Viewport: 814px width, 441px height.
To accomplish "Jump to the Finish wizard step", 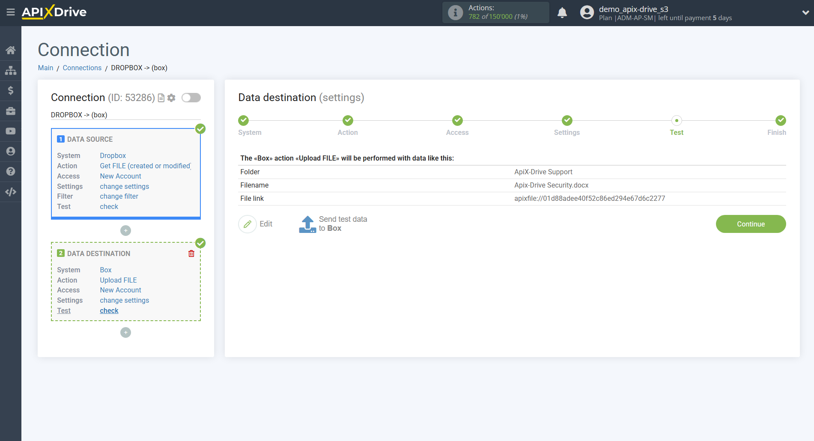I will click(780, 121).
